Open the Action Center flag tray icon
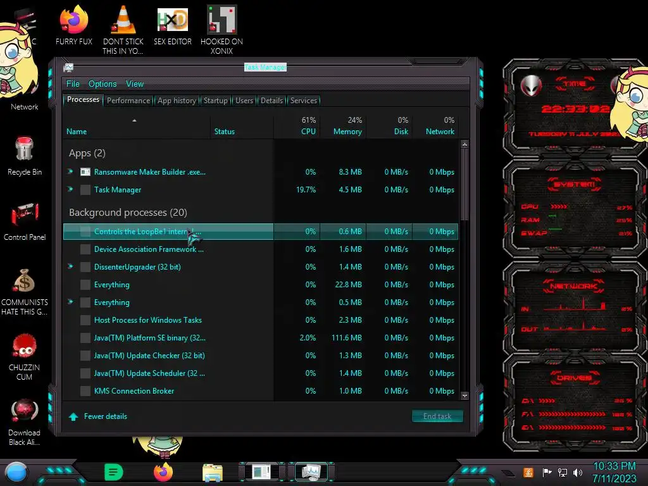This screenshot has width=648, height=486. pos(547,472)
